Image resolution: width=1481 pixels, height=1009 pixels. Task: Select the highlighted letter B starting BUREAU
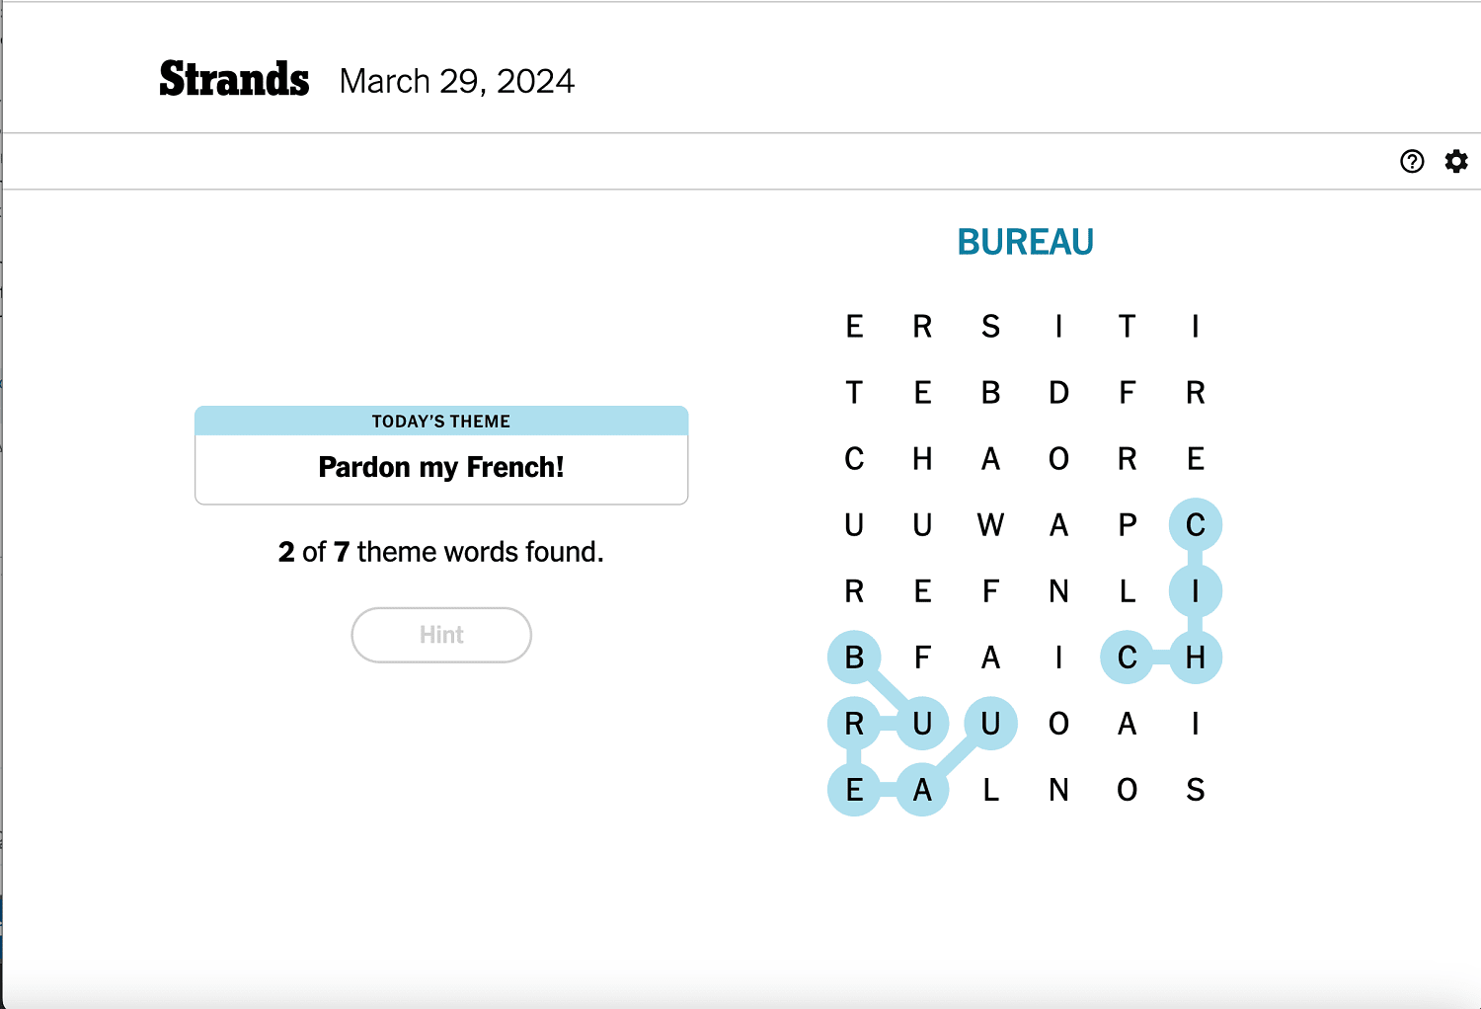[853, 658]
